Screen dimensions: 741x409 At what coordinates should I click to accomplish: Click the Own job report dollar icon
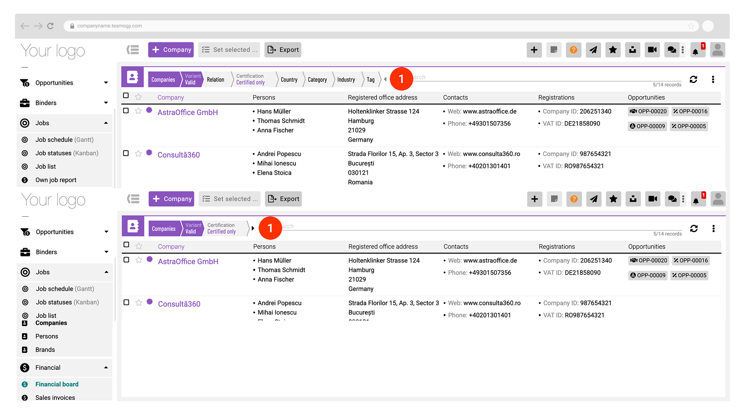(25, 180)
